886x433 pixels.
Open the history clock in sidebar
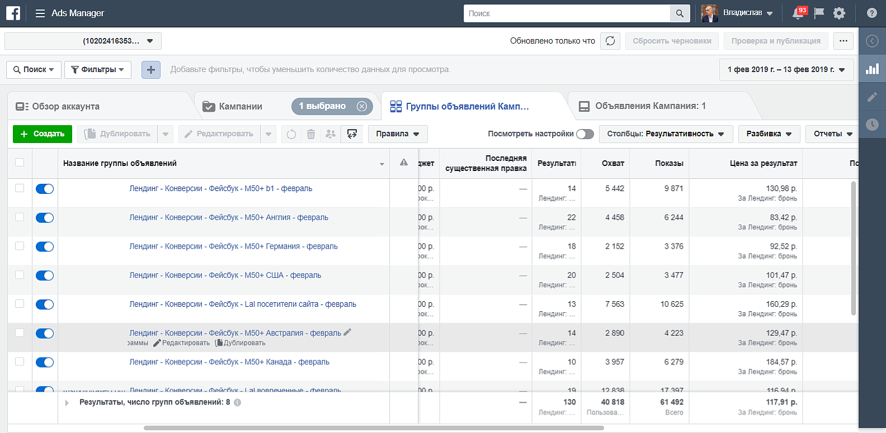pos(872,125)
